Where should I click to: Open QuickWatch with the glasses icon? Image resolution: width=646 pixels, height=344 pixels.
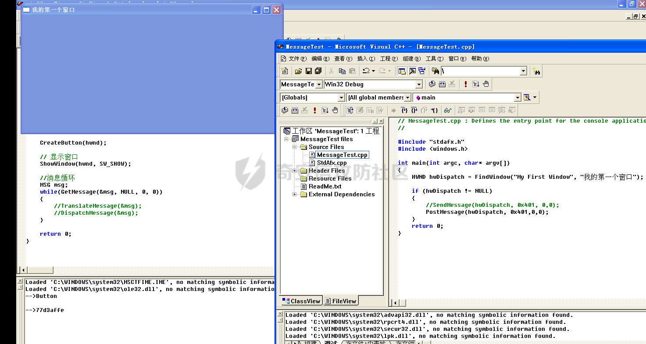447,110
